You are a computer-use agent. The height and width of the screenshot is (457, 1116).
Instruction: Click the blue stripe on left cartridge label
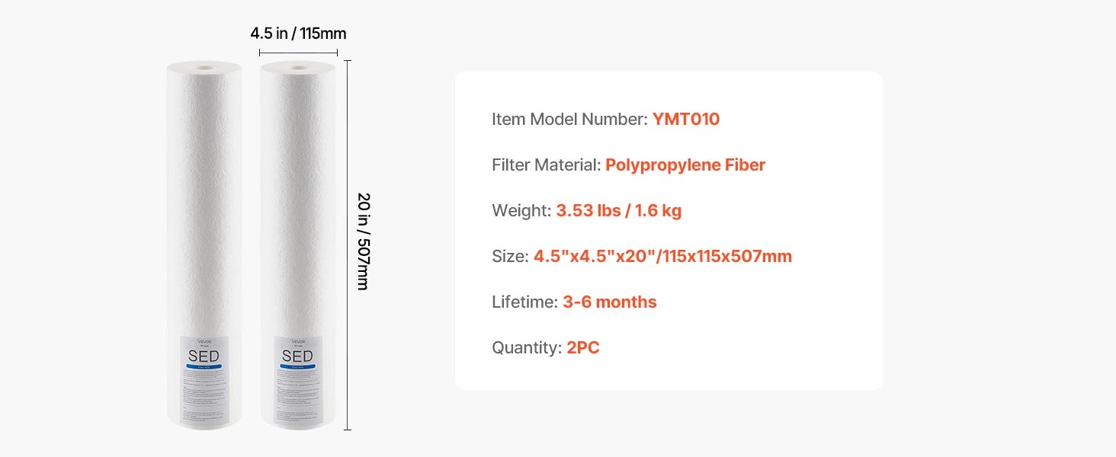point(204,367)
